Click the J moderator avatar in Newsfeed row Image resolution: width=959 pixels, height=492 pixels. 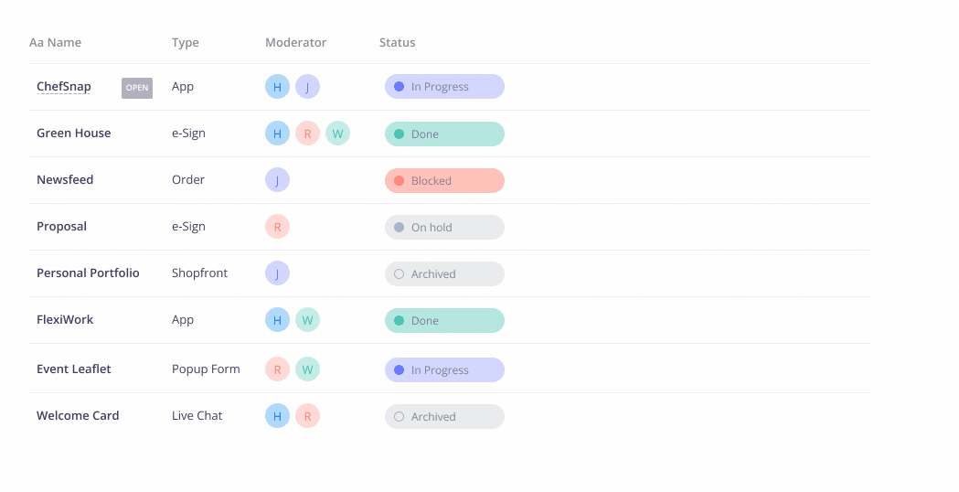pyautogui.click(x=277, y=180)
